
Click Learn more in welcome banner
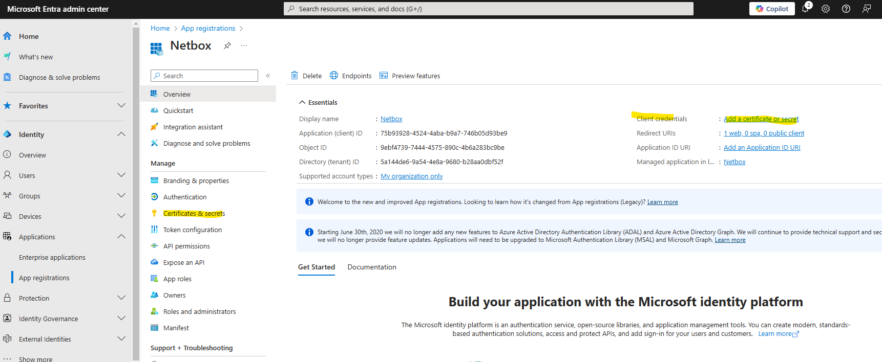coord(662,202)
